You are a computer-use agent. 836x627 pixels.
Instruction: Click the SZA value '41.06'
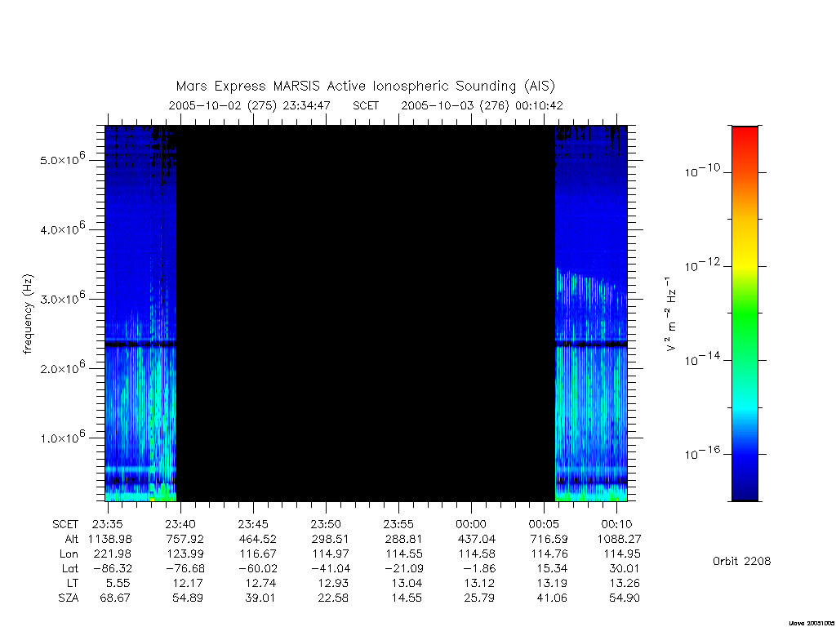(552, 598)
